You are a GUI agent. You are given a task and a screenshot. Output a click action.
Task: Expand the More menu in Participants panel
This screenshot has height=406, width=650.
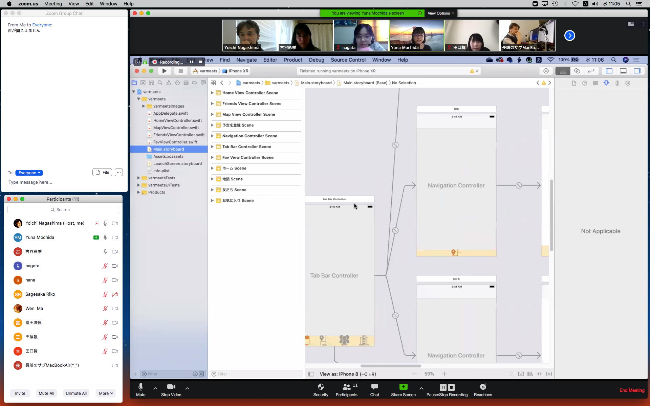pyautogui.click(x=106, y=393)
